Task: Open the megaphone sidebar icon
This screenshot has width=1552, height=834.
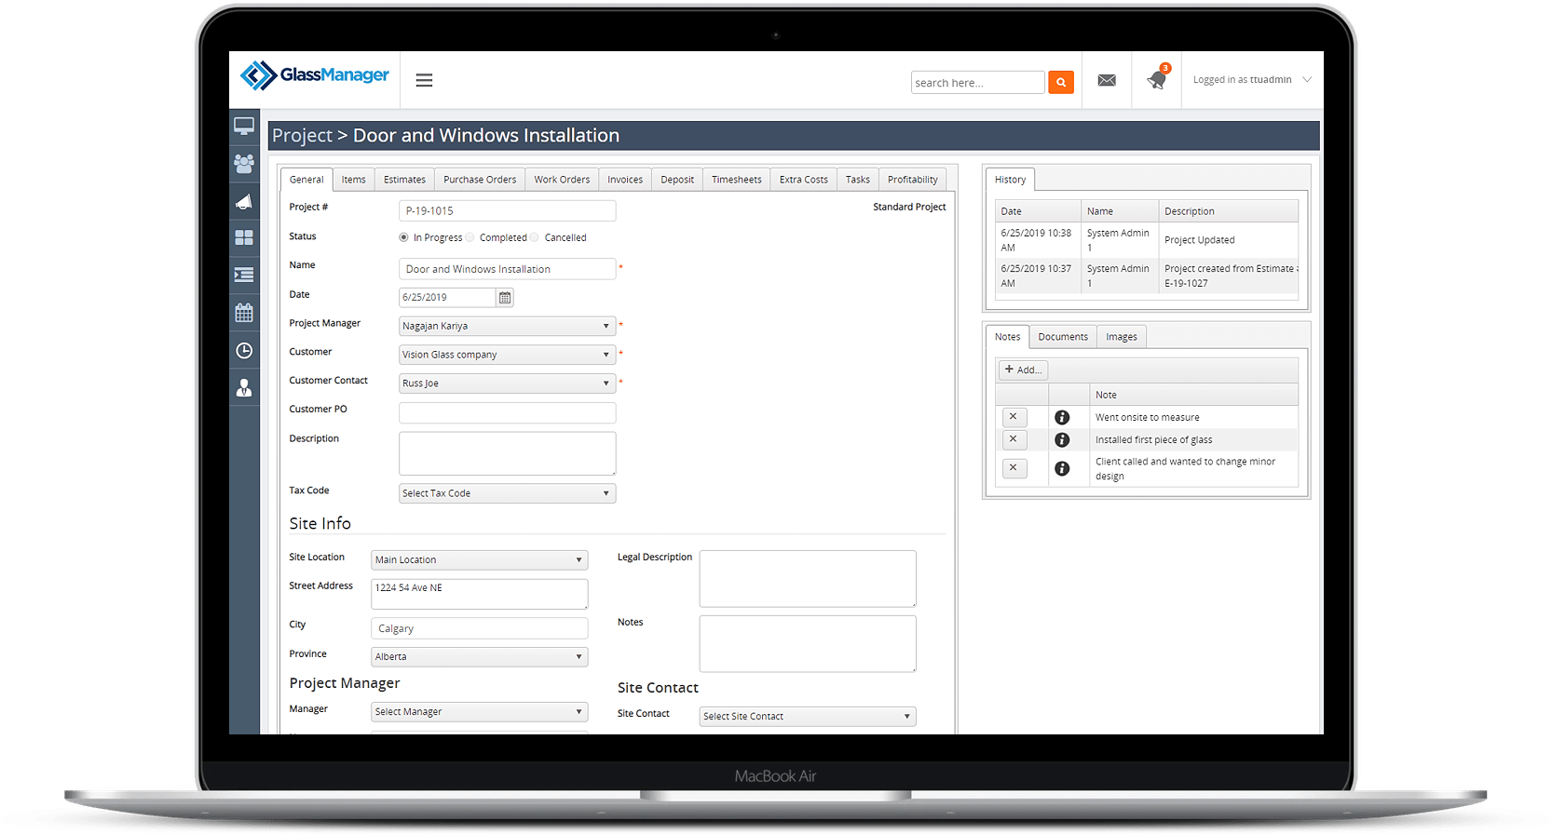Action: coord(244,201)
